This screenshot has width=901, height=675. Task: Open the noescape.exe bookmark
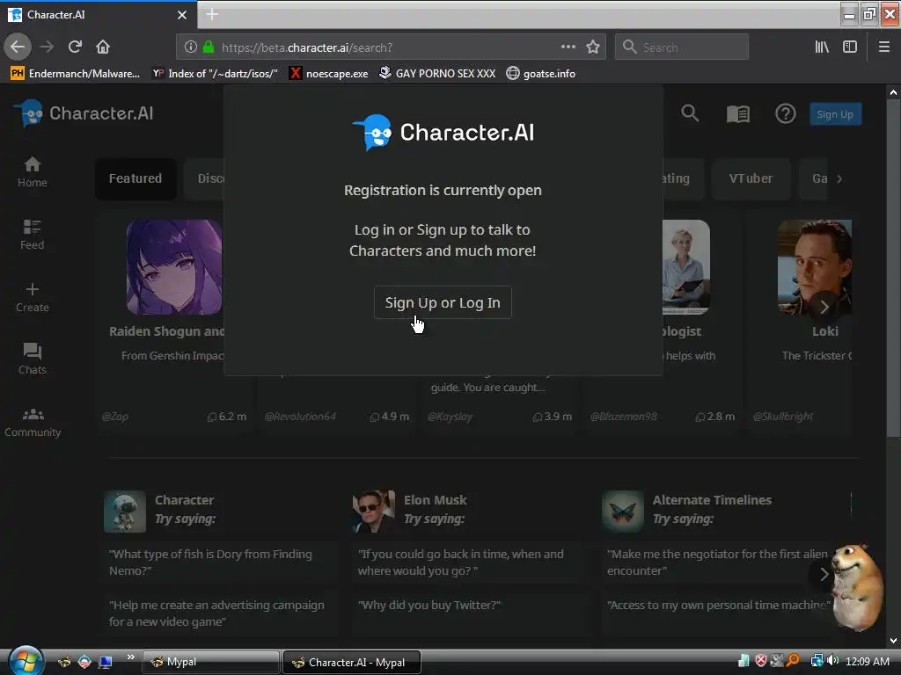pyautogui.click(x=329, y=74)
